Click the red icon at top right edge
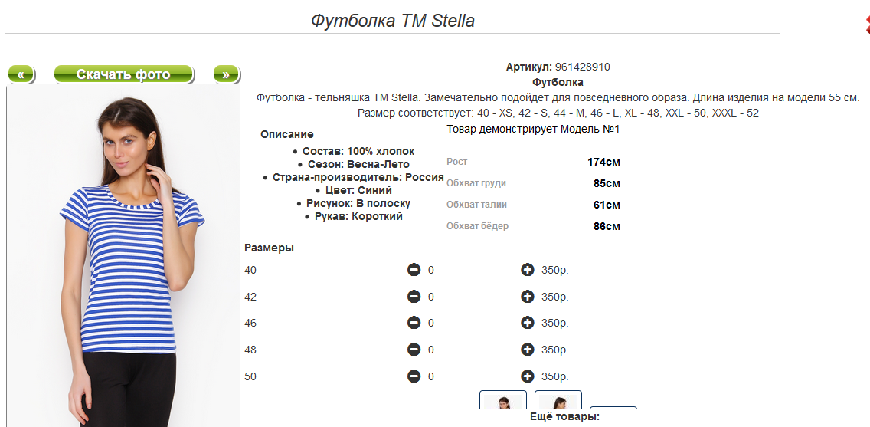This screenshot has width=870, height=427. [x=866, y=25]
